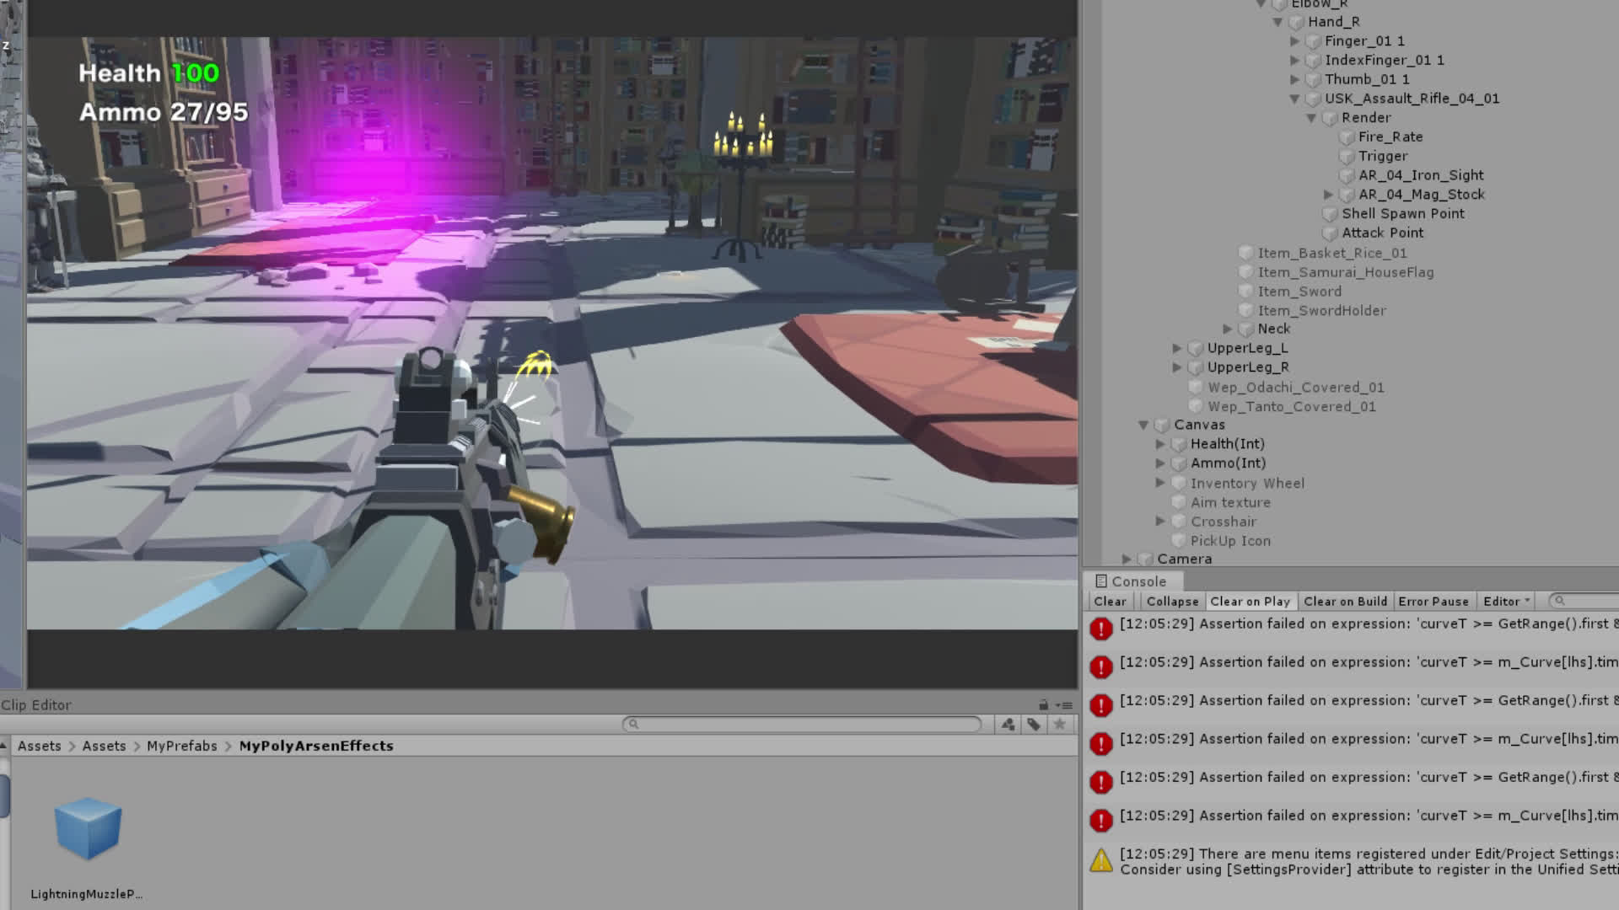Open the project panel options menu icon
The image size is (1619, 910).
pos(1066,705)
